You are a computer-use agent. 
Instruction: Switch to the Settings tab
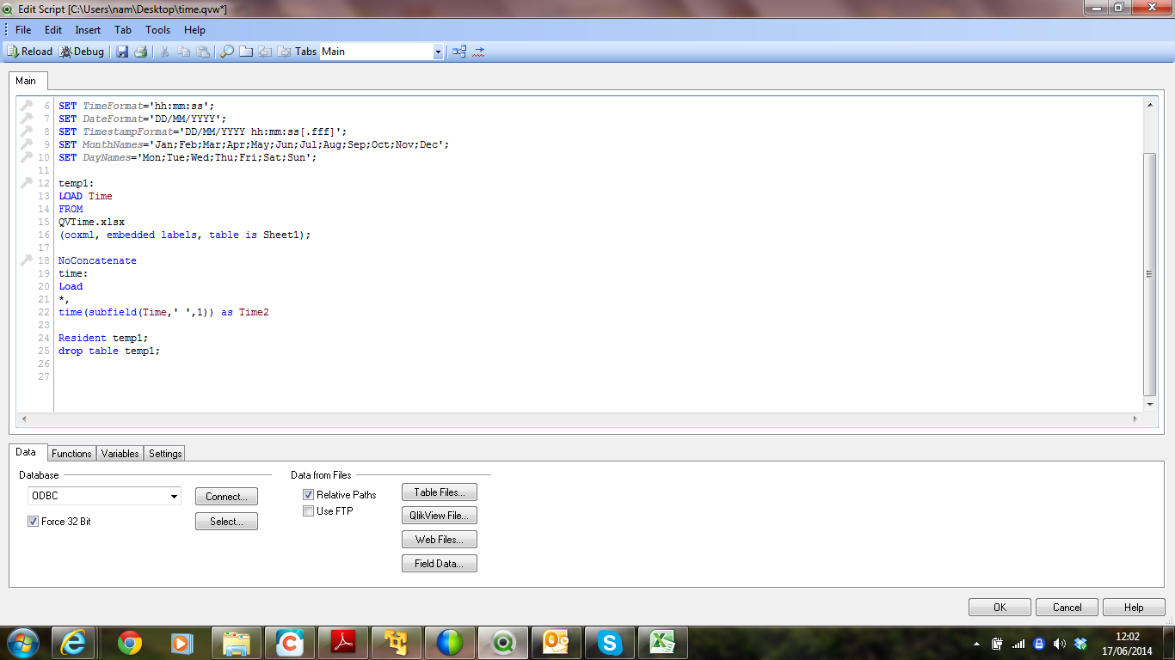click(x=165, y=454)
